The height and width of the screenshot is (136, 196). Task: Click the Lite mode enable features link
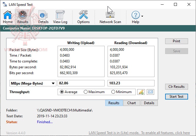point(139,133)
